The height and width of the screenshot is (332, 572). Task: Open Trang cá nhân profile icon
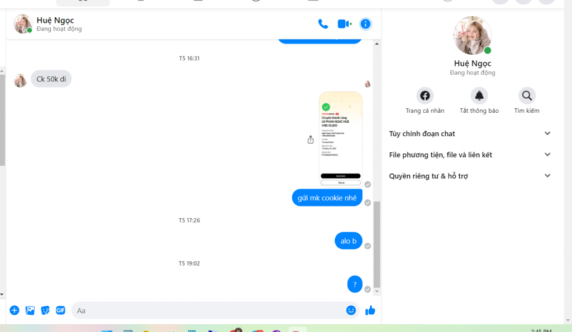[425, 96]
